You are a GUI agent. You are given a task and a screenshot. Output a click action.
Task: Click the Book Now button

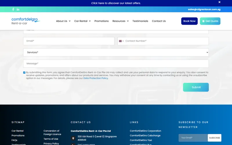click(189, 21)
